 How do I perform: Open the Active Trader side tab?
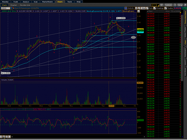click(x=185, y=32)
